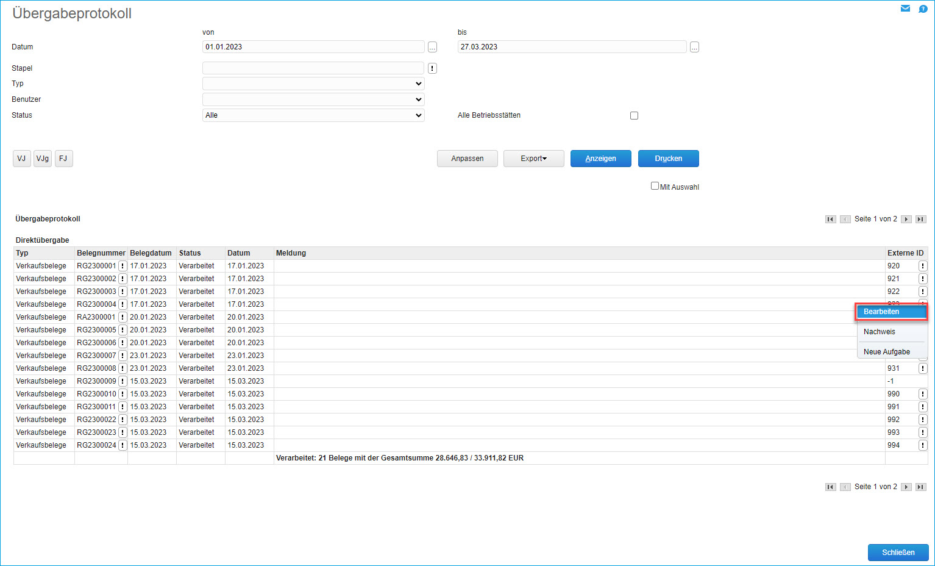The height and width of the screenshot is (566, 935).
Task: Click info icon beside Externe ID 994
Action: pos(923,445)
